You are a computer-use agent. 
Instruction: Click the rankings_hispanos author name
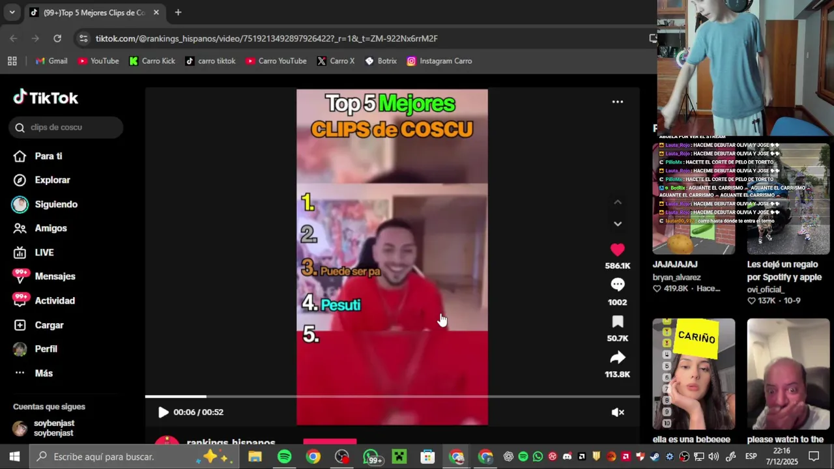[x=231, y=442]
